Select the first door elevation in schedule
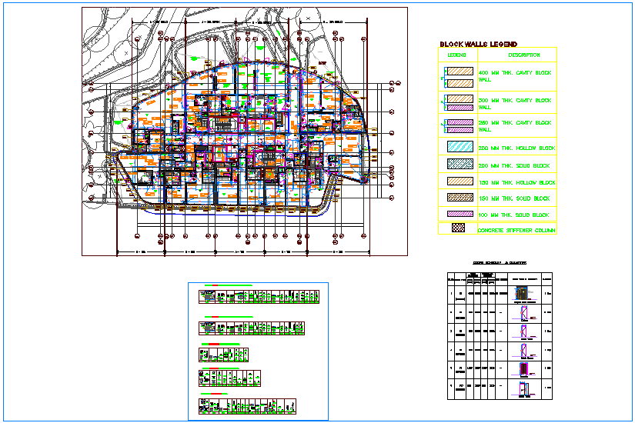This screenshot has height=423, width=635. [523, 293]
